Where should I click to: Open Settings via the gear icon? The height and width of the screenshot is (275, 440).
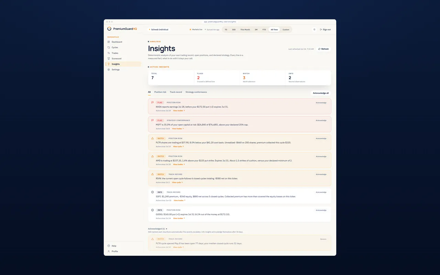pos(109,69)
